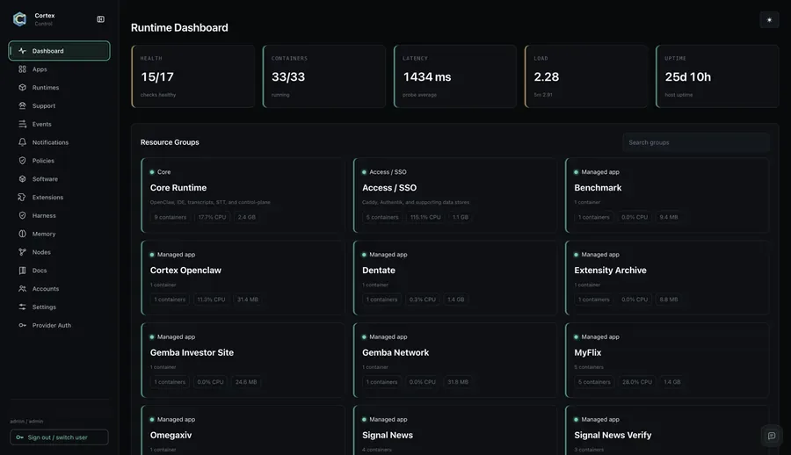Open the Uptime 25d 10h card
Screen dimensions: 791x455
click(x=717, y=76)
